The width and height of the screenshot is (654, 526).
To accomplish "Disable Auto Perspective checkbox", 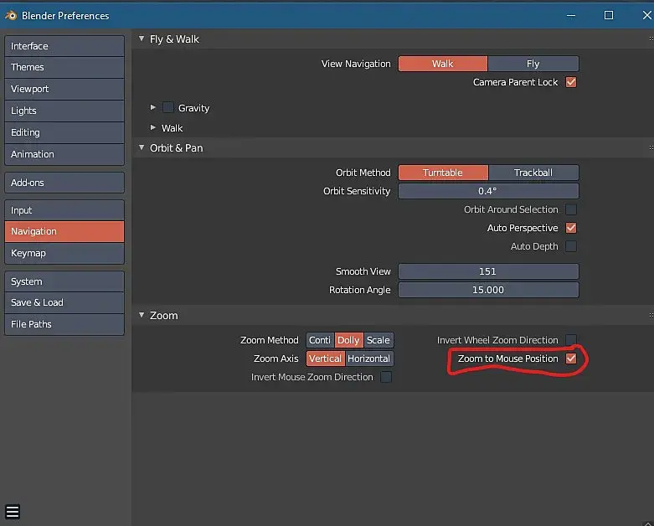I will click(x=571, y=228).
